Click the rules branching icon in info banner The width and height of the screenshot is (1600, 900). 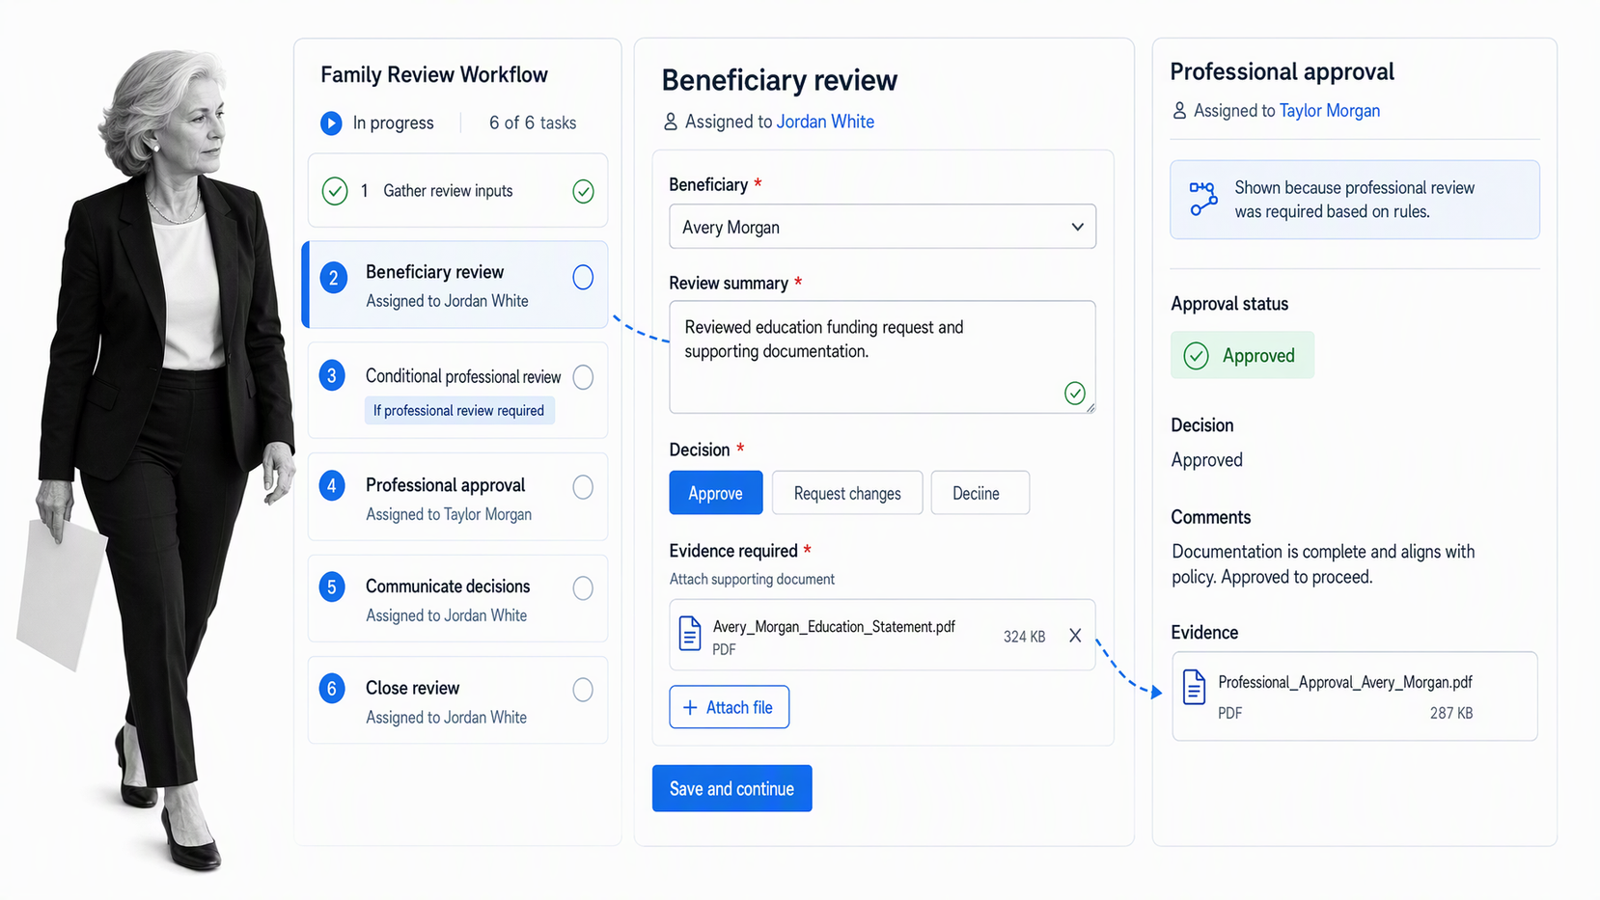point(1202,199)
